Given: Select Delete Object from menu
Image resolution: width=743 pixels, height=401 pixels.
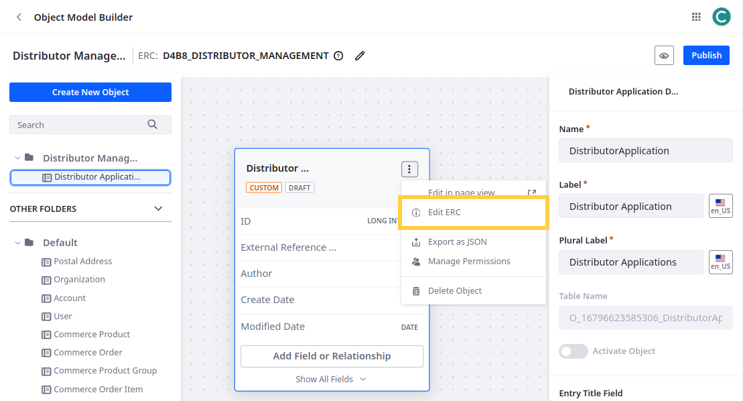Looking at the screenshot, I should tap(454, 290).
